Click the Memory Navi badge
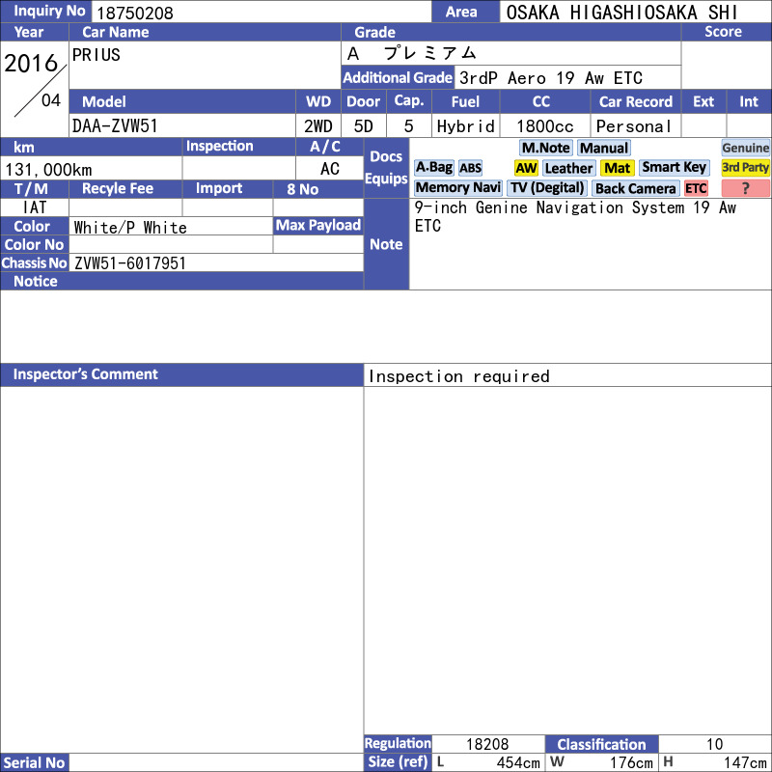Image resolution: width=772 pixels, height=772 pixels. click(457, 187)
